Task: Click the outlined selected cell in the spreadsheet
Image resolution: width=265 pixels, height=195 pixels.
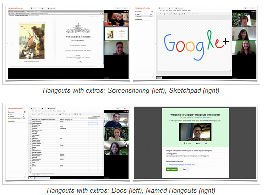Action: pos(93,124)
